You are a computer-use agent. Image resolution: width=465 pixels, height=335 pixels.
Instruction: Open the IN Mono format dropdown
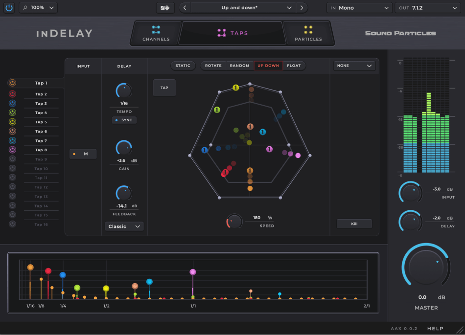(x=359, y=8)
